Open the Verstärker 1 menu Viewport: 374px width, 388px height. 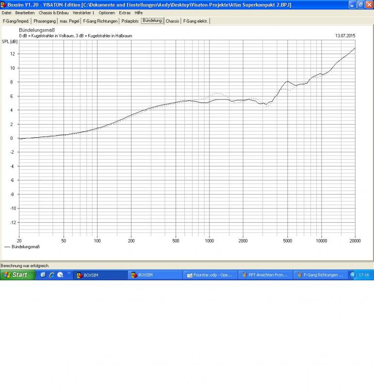(83, 13)
